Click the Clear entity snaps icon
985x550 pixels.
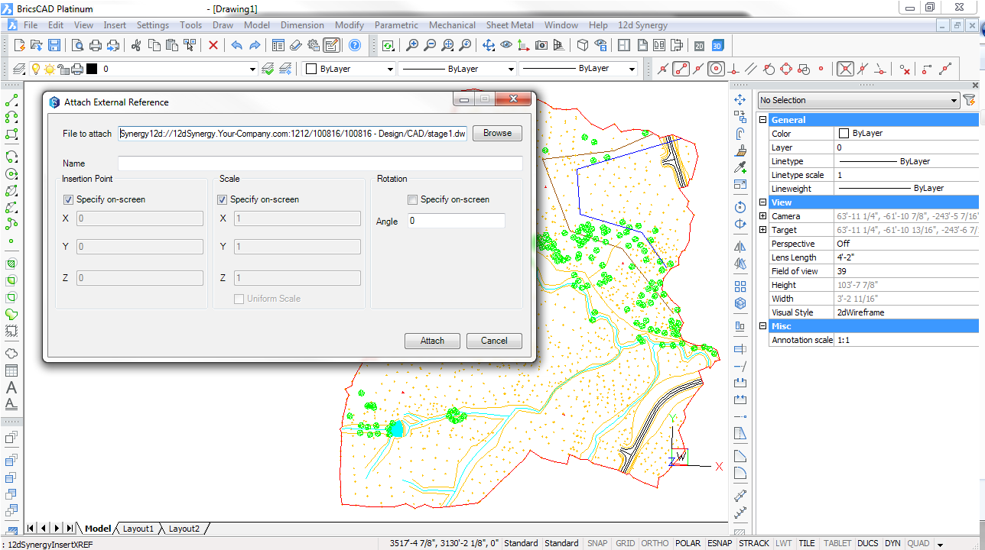pos(904,69)
